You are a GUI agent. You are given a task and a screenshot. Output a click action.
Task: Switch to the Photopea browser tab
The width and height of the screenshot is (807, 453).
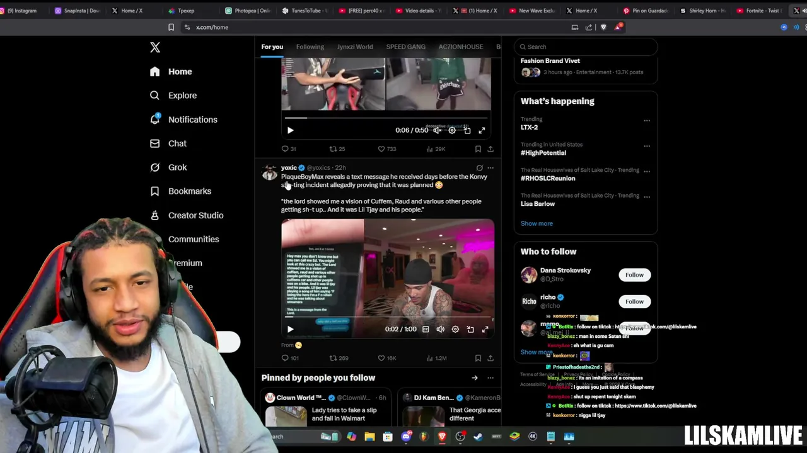click(247, 11)
